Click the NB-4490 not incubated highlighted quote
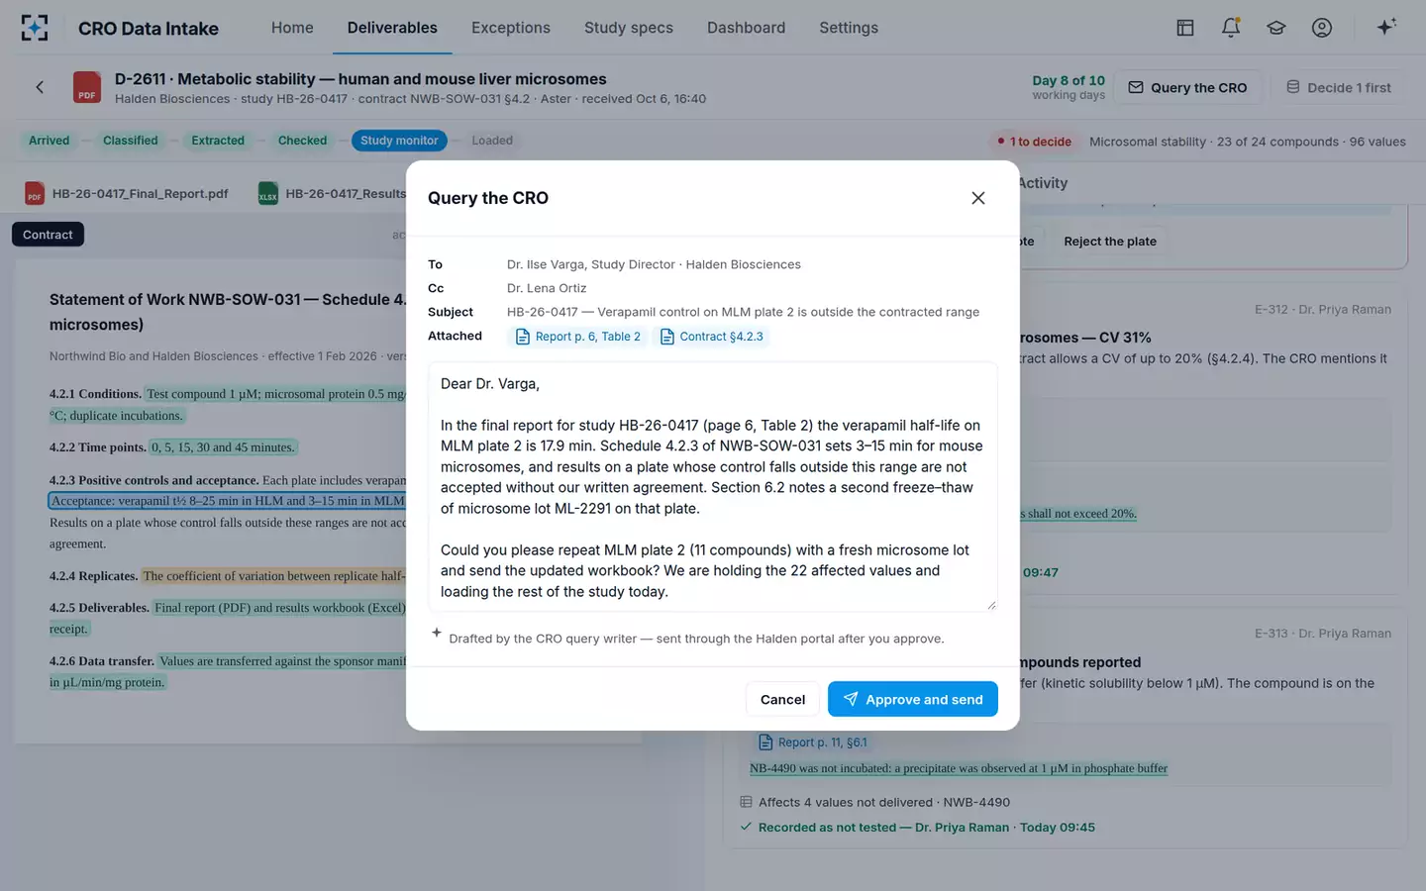This screenshot has height=891, width=1426. click(x=959, y=768)
